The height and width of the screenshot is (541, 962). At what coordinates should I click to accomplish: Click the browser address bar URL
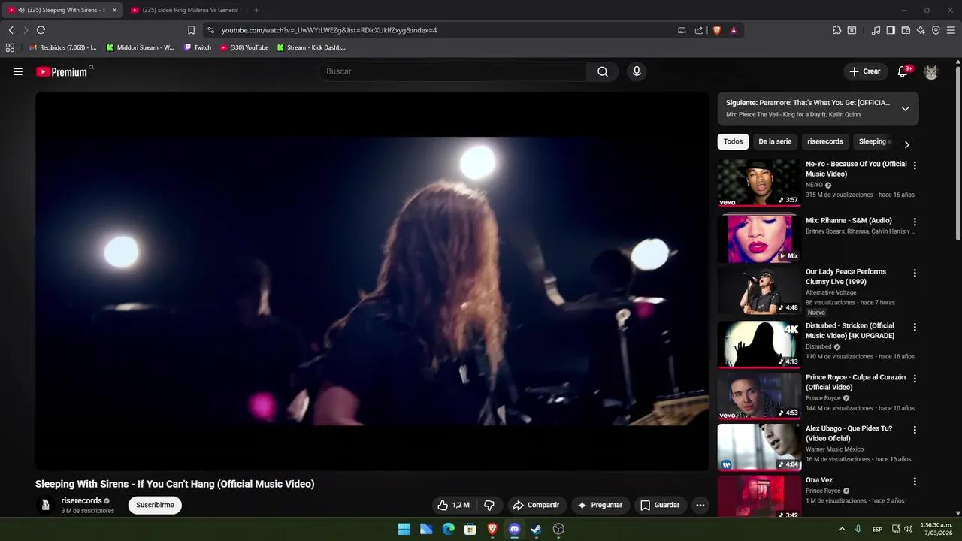click(329, 30)
